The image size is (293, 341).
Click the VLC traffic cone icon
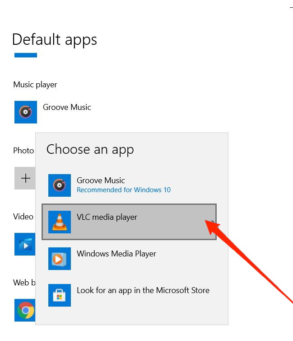(60, 222)
